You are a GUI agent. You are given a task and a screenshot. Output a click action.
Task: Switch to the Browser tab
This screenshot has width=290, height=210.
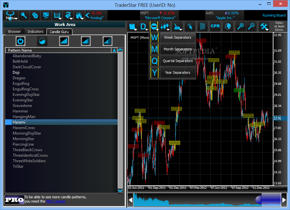pyautogui.click(x=14, y=32)
